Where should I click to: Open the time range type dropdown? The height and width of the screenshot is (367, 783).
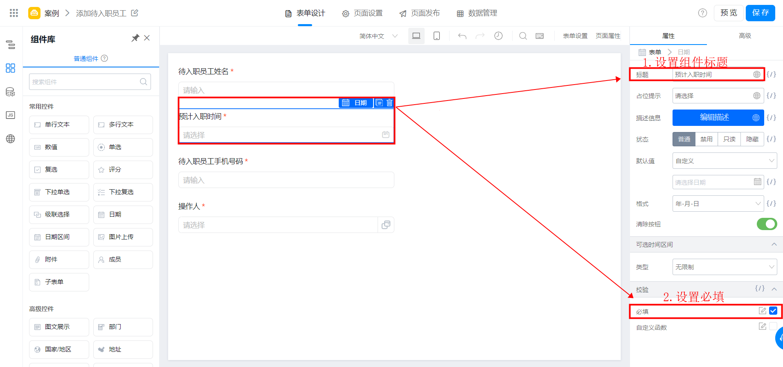pyautogui.click(x=724, y=267)
